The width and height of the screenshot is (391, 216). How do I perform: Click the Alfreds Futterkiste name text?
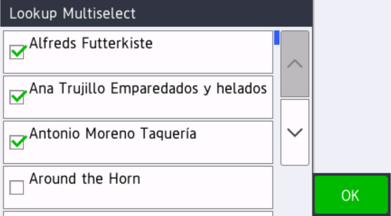[91, 43]
